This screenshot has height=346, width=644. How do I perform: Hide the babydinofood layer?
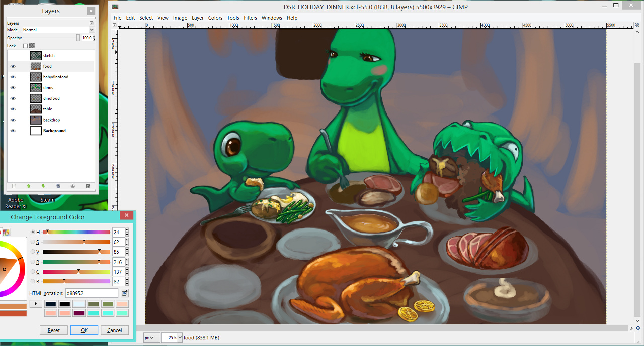click(x=13, y=77)
